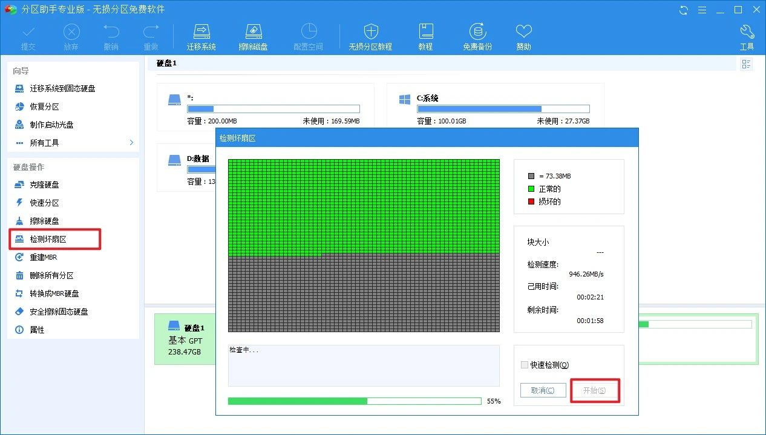Image resolution: width=766 pixels, height=435 pixels.
Task: Click the 55% scan progress bar
Action: click(x=353, y=401)
